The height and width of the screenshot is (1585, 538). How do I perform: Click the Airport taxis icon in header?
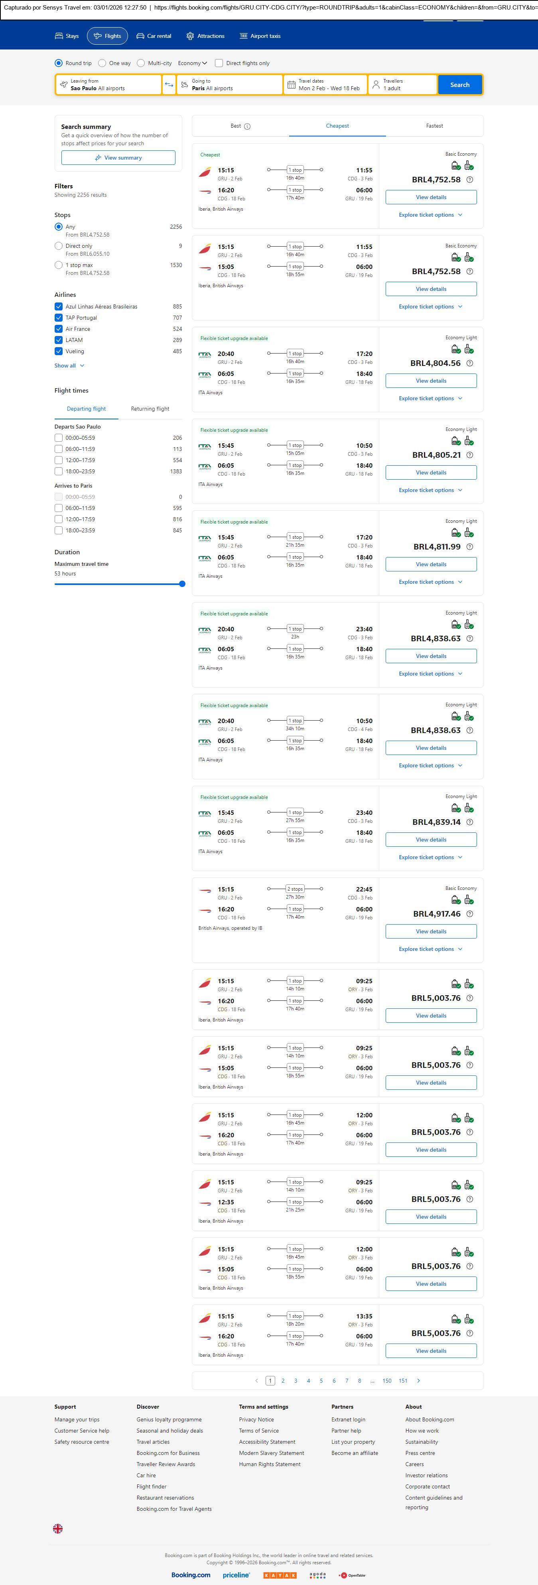(244, 36)
